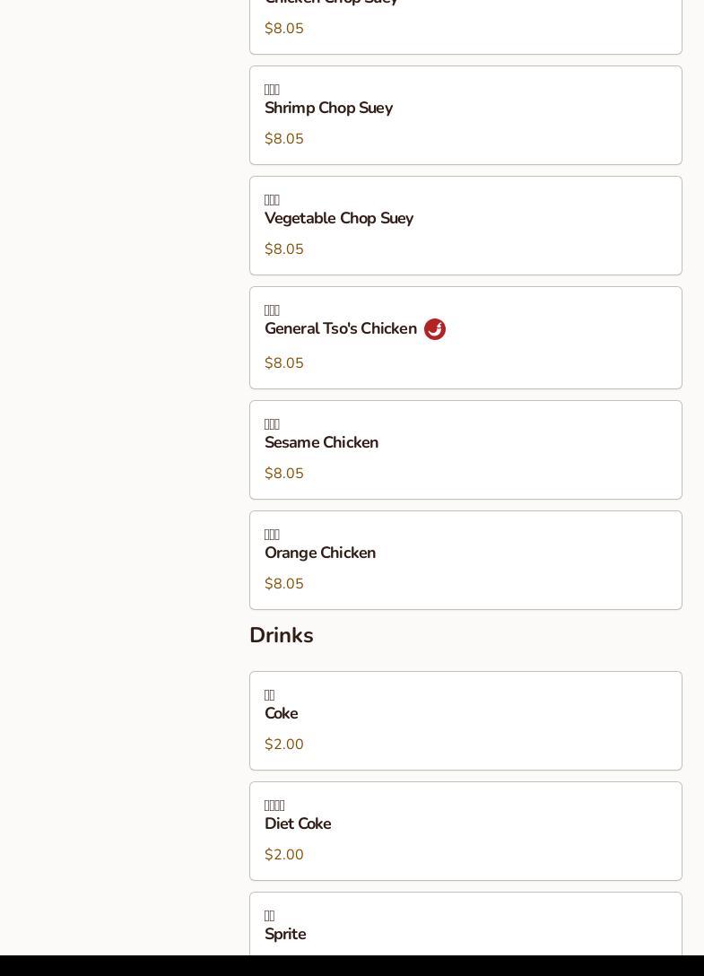Screen dimensions: 704x976
Task: Click the Chinese label above Orange Chicken
Action: [272, 535]
